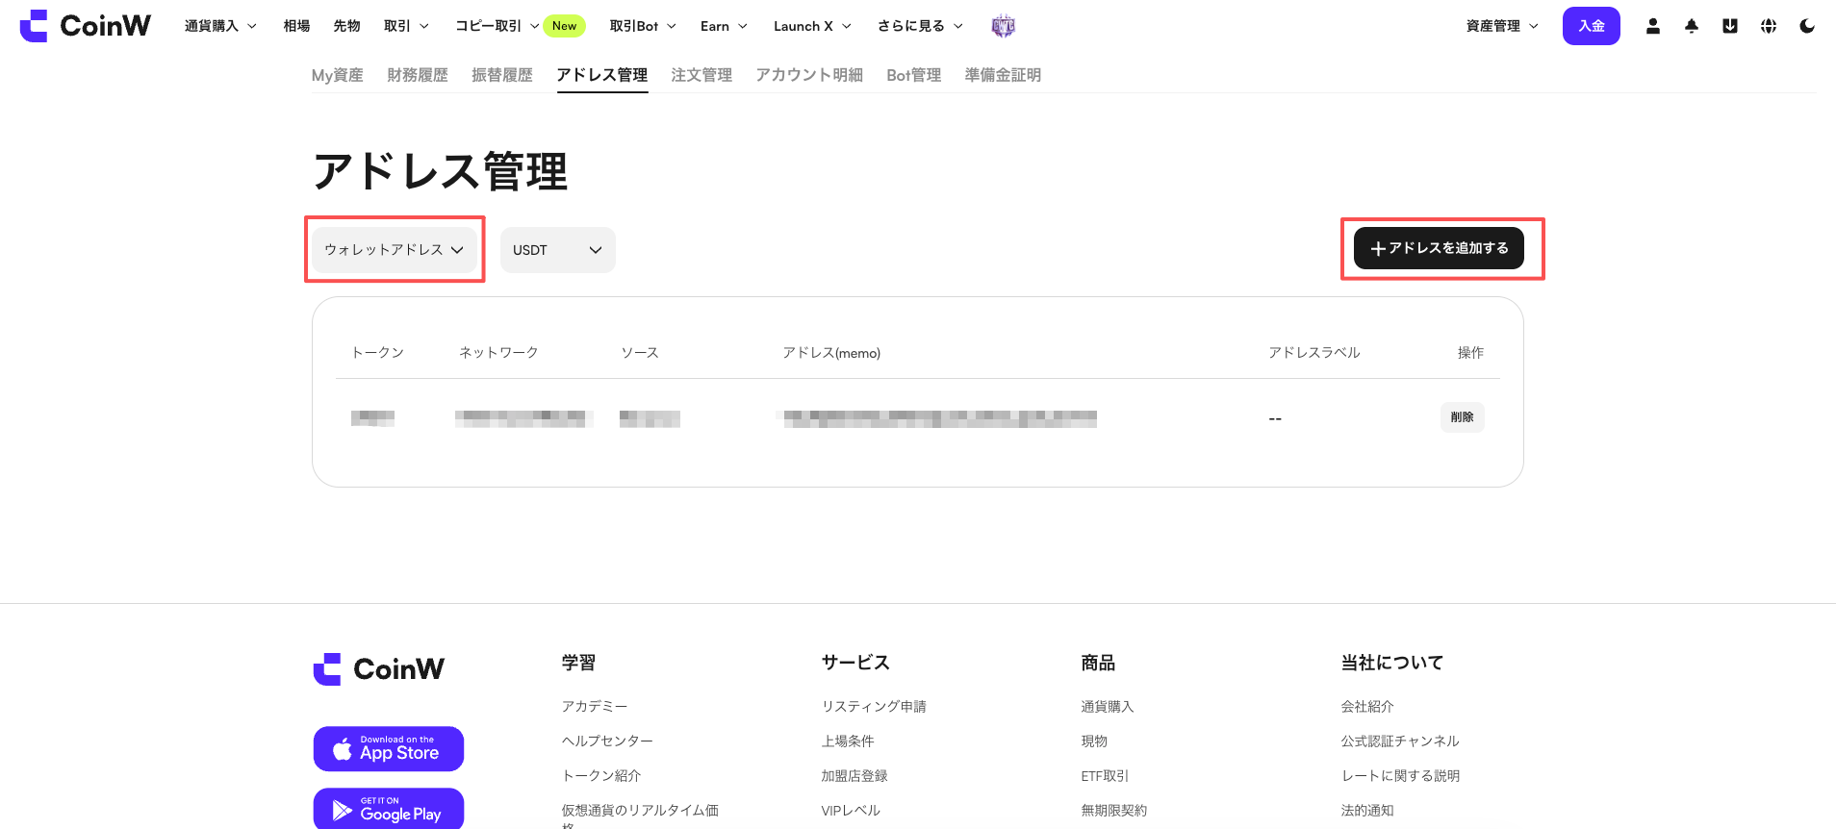Click the アドレス(memo) column header

(x=831, y=353)
